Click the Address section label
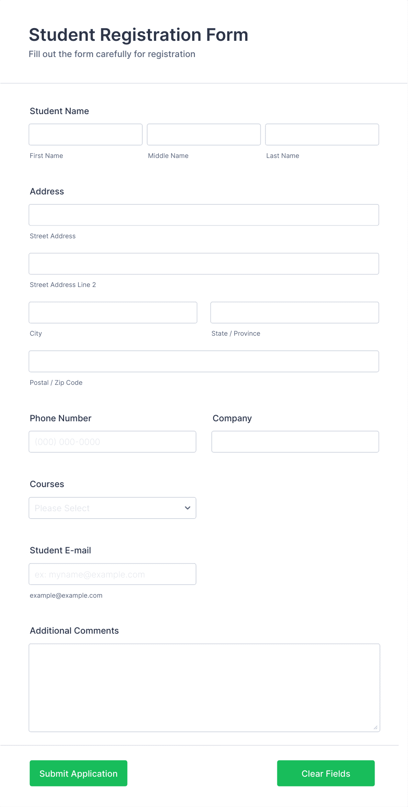The height and width of the screenshot is (807, 408). (47, 191)
